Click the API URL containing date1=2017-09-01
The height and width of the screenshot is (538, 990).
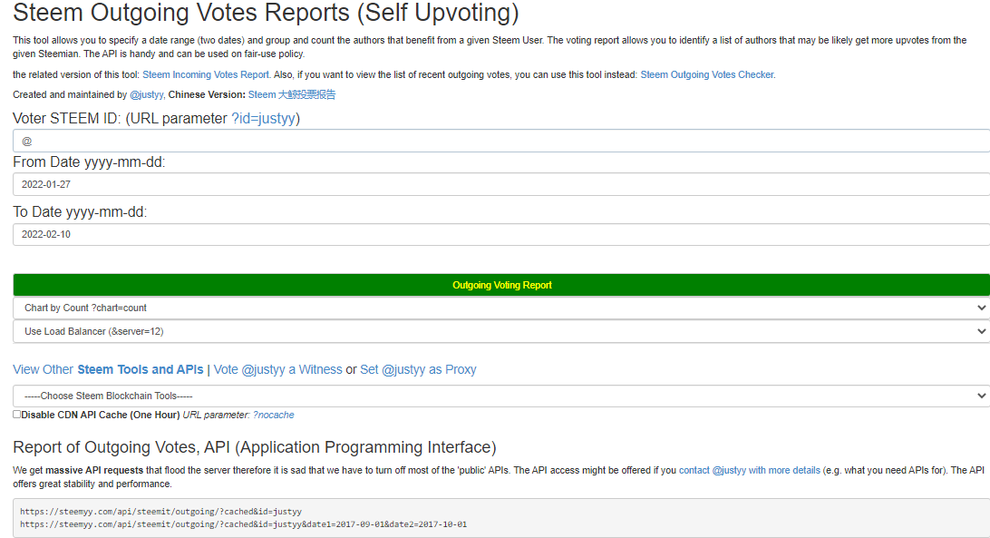click(x=243, y=524)
